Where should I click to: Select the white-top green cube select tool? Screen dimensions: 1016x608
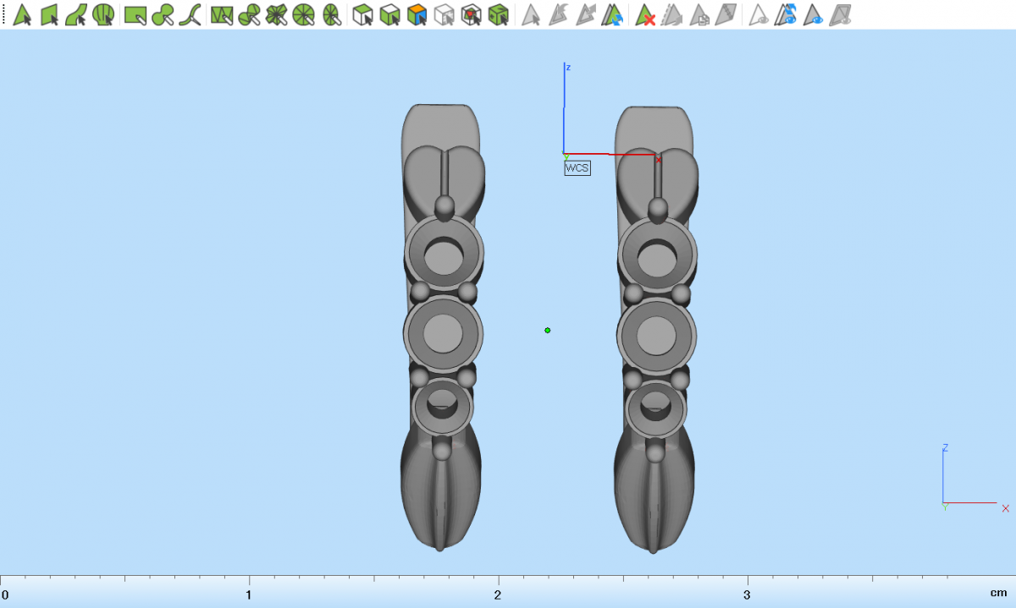tap(390, 14)
